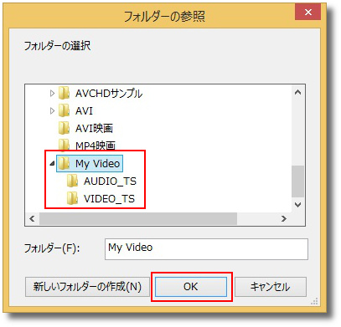Select the AUDIO_TS subfolder name
Viewport: 341px width, 327px height.
click(x=110, y=181)
